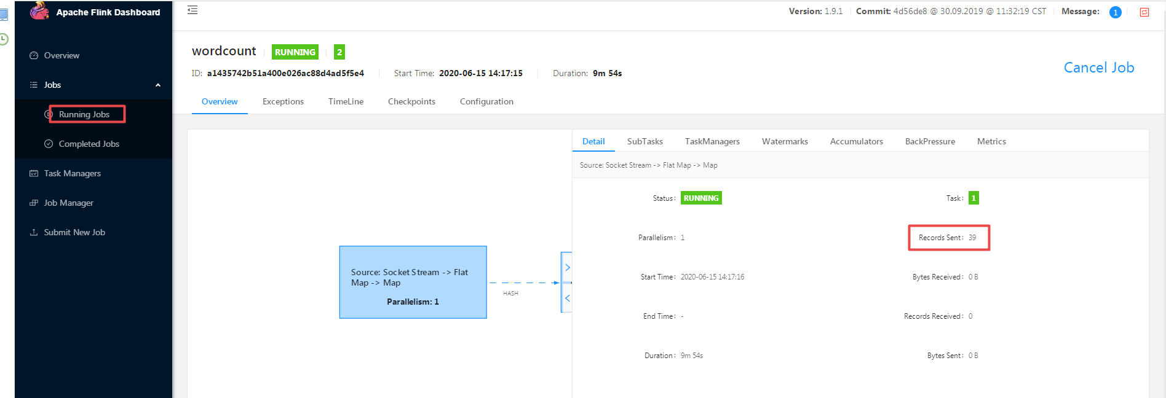Open the TaskManagers detail tab
1166x398 pixels.
[712, 141]
